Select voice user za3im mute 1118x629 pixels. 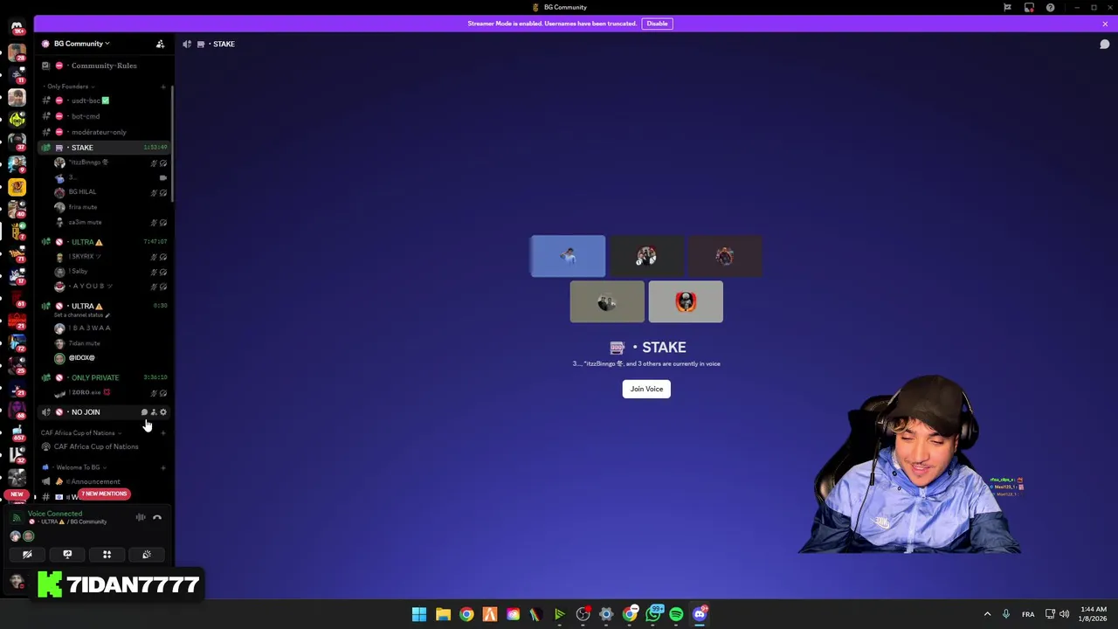click(85, 222)
